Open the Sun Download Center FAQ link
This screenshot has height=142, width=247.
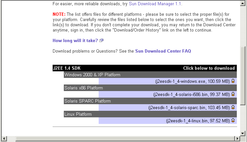coord(163,51)
